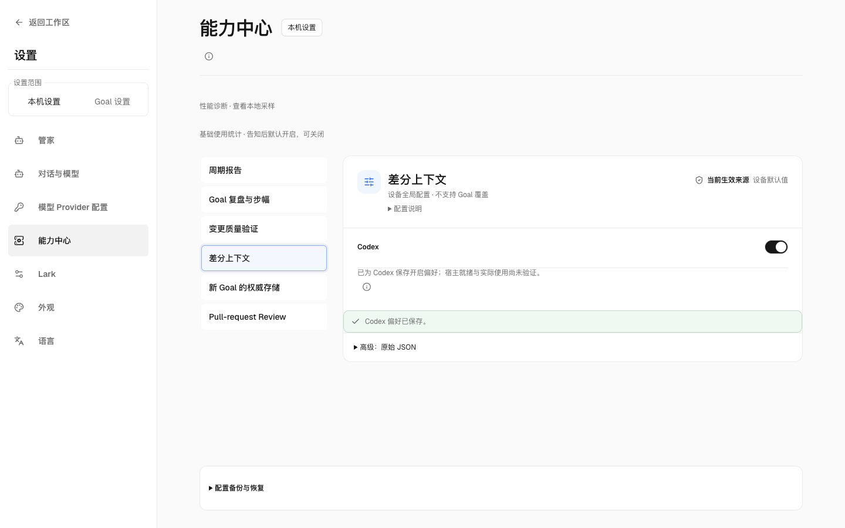Open Lark settings page

pos(78,274)
